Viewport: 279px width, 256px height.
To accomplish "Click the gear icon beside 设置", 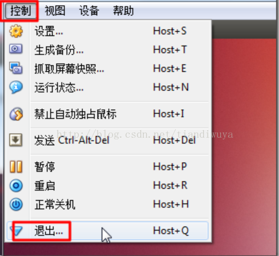I will (16, 31).
